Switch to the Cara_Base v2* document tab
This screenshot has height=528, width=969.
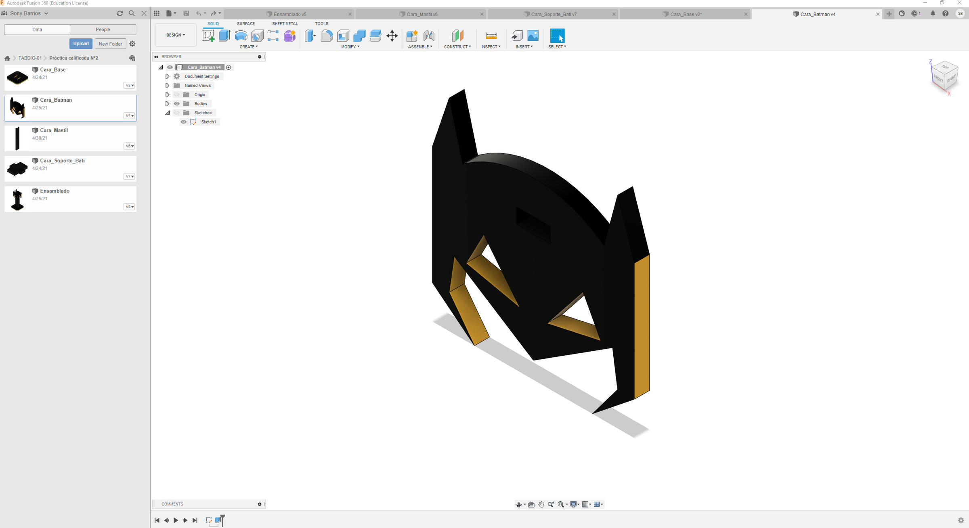click(x=685, y=14)
